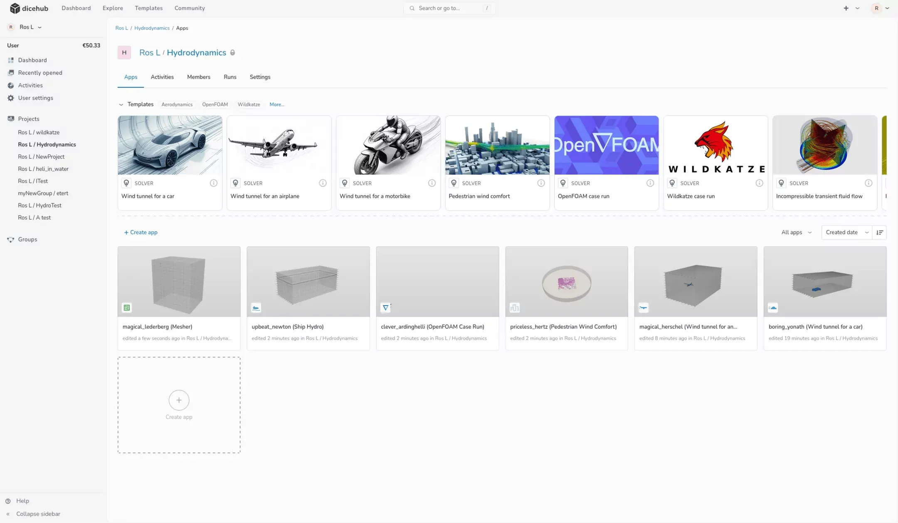Image resolution: width=898 pixels, height=523 pixels.
Task: Click the dicehub logo icon
Action: click(15, 8)
